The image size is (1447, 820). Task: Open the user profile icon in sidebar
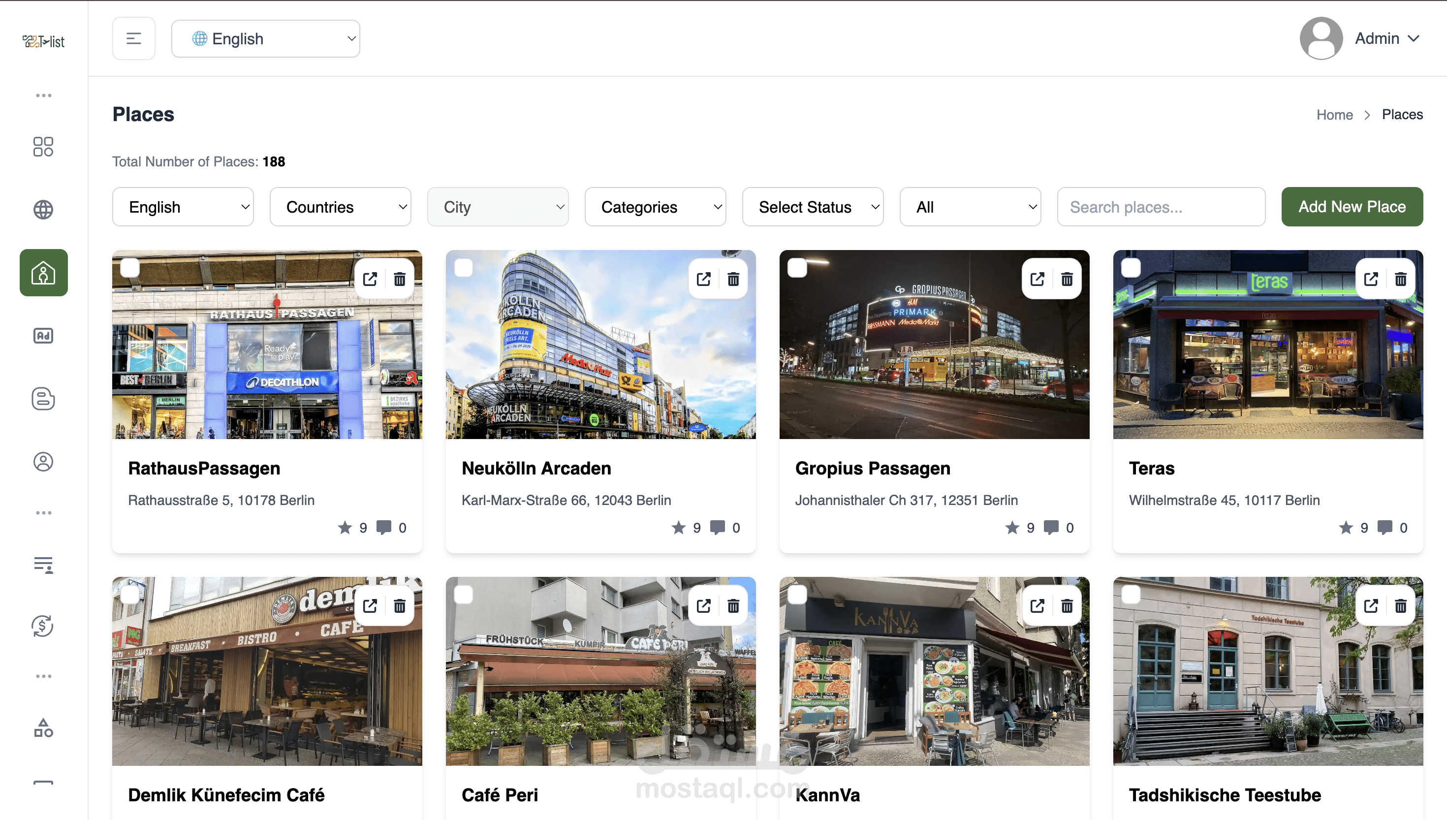click(43, 462)
